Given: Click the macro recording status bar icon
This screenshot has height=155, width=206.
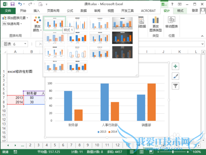Looking at the screenshot, I should [15, 152].
